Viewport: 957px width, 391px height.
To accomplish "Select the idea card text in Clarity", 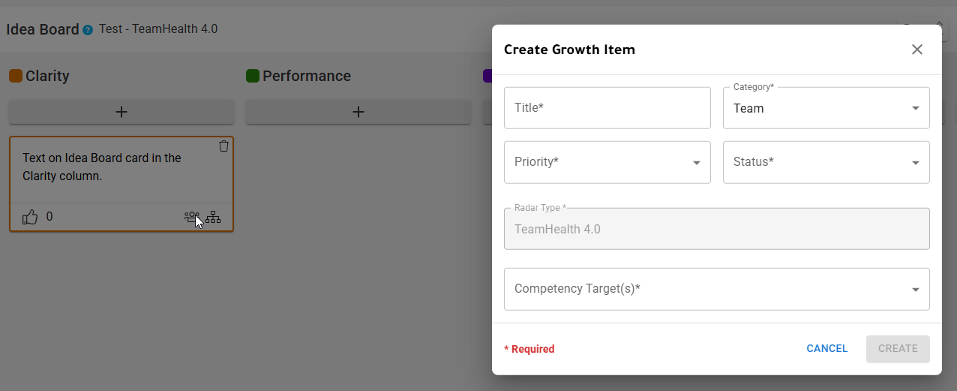I will click(x=102, y=167).
